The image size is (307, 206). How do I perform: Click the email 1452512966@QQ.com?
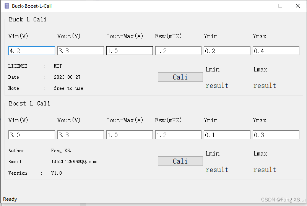74,162
